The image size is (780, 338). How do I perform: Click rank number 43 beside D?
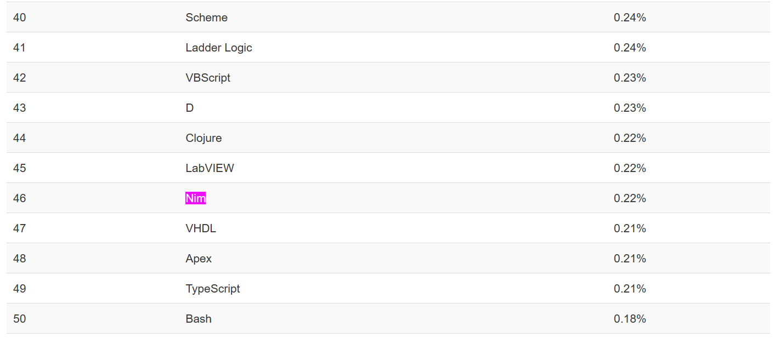click(x=19, y=108)
